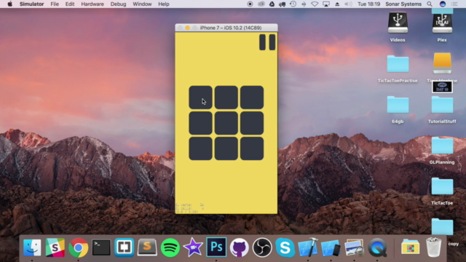This screenshot has width=466, height=262.
Task: Open Simulator from the dock
Action: pos(331,247)
